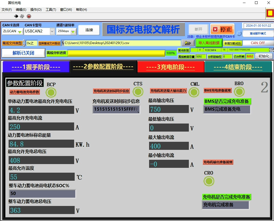The width and height of the screenshot is (274, 221).
Task: Click the CRO green indicator light
Action: click(x=209, y=181)
